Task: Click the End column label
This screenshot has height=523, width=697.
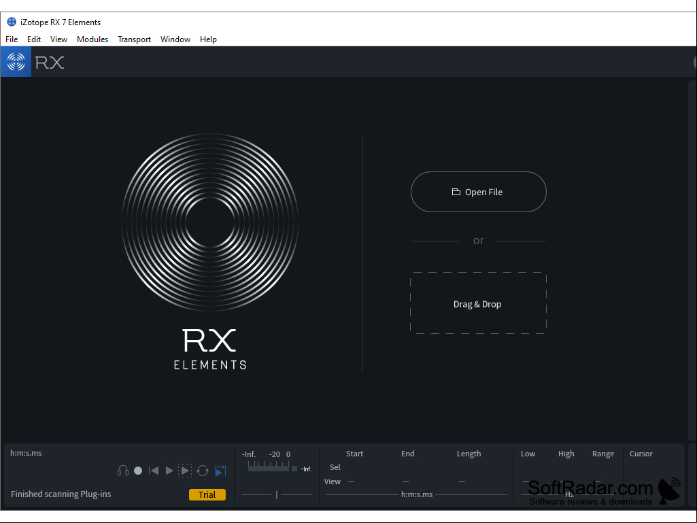Action: [x=407, y=454]
